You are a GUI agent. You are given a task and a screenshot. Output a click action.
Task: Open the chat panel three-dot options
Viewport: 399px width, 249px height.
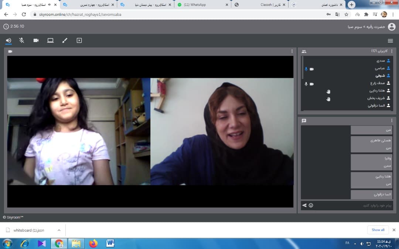tap(392, 121)
